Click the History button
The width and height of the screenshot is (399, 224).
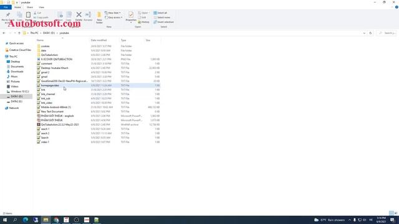pyautogui.click(x=143, y=22)
